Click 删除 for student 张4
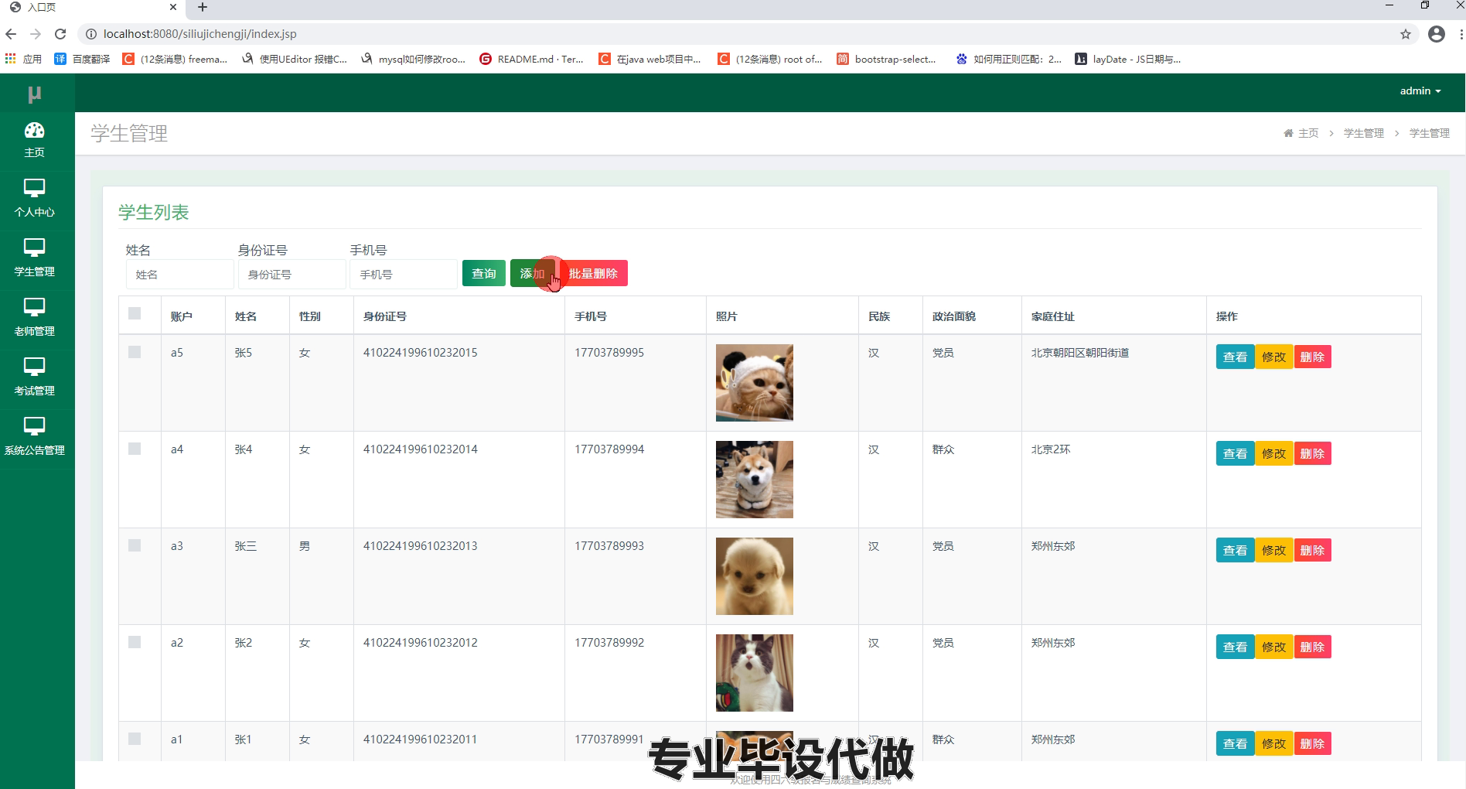This screenshot has height=789, width=1466. 1312,453
